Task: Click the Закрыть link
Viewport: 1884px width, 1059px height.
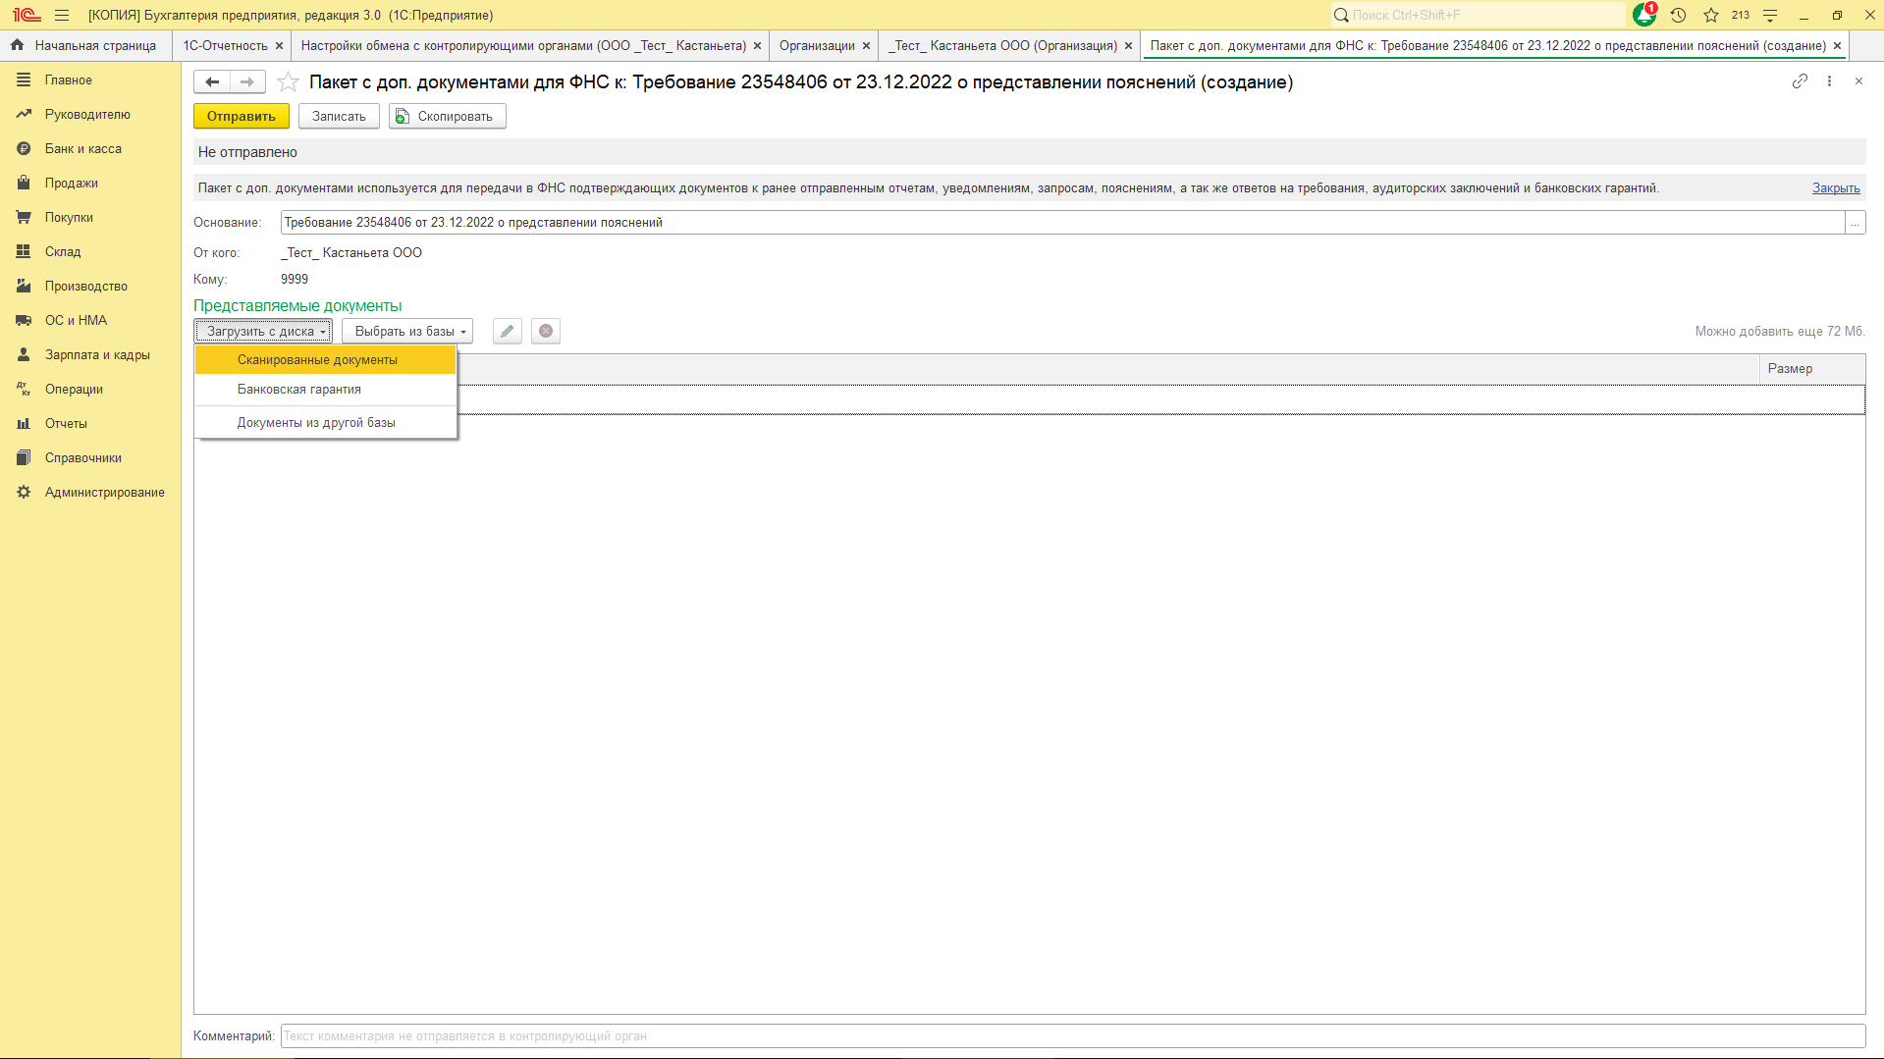Action: pyautogui.click(x=1835, y=188)
